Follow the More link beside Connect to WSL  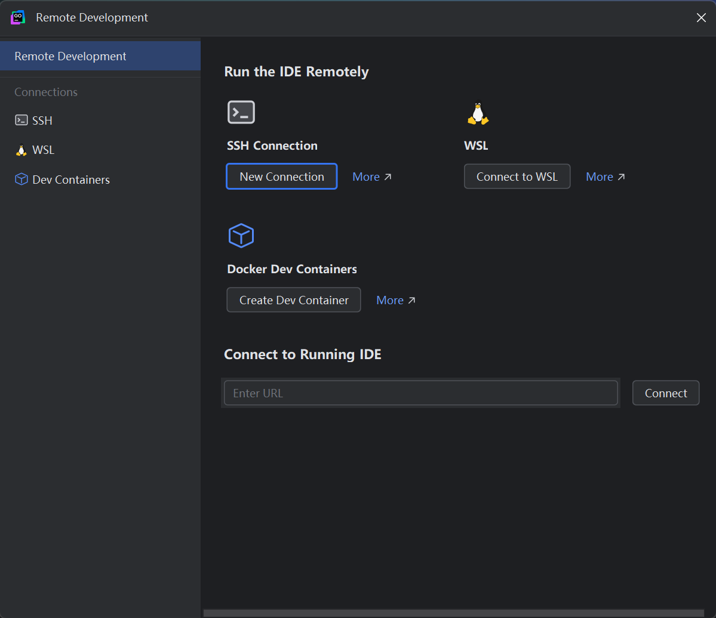600,177
